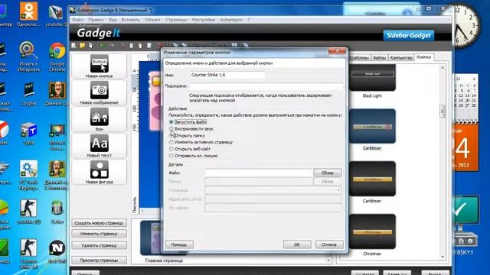Image resolution: width=490 pixels, height=275 pixels.
Task: Click the Новая кнопка (new button) tool
Action: (x=99, y=66)
